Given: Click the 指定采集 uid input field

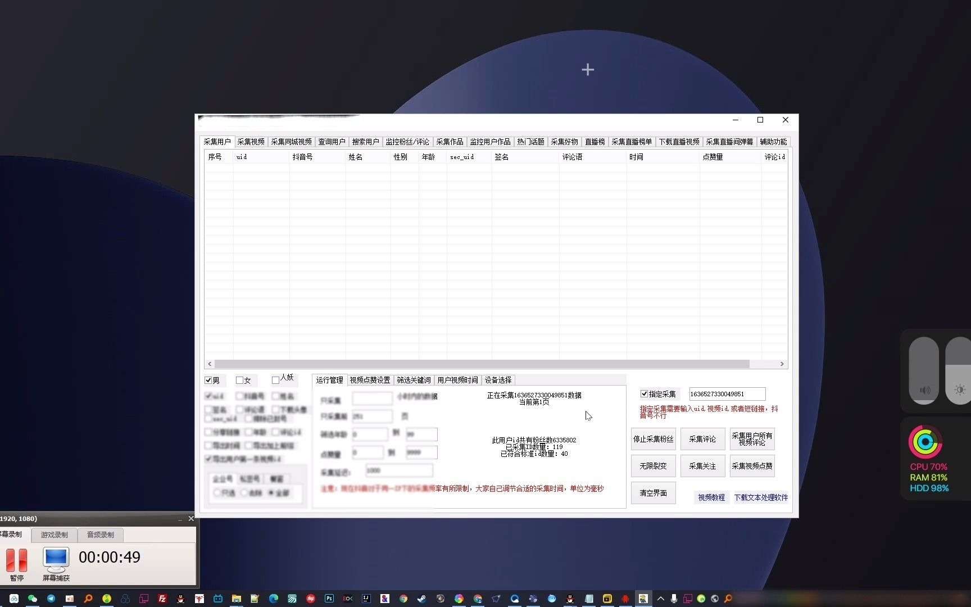Looking at the screenshot, I should click(727, 394).
